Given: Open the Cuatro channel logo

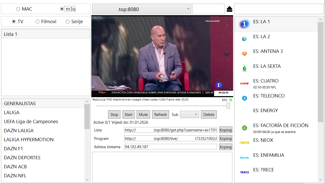Looking at the screenshot, I should pos(244,83).
